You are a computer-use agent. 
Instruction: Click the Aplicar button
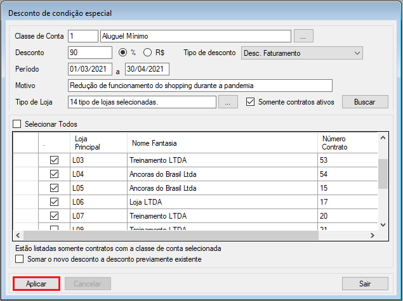[36, 283]
